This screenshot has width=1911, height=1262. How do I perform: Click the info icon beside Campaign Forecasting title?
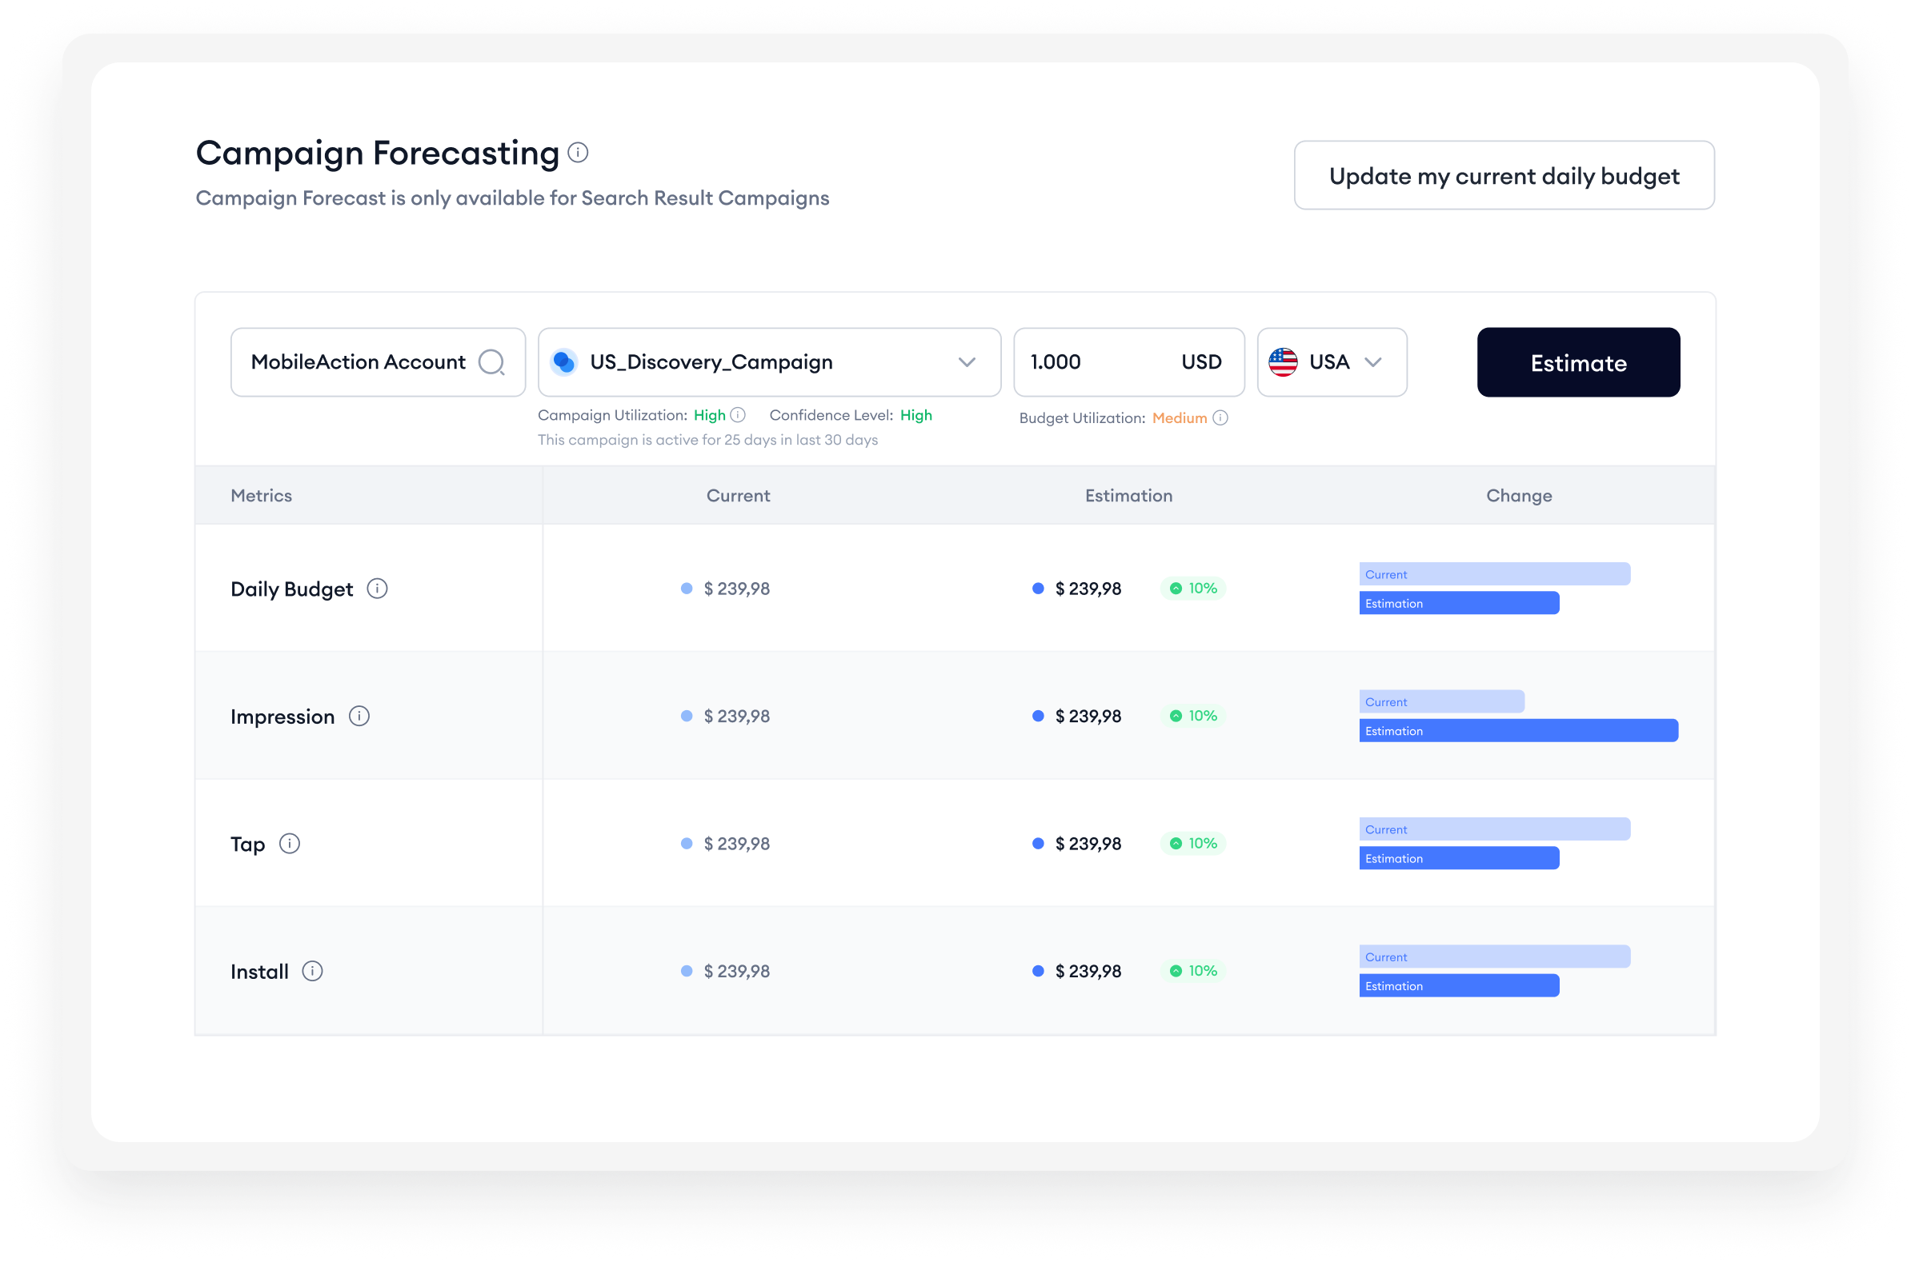pyautogui.click(x=579, y=152)
